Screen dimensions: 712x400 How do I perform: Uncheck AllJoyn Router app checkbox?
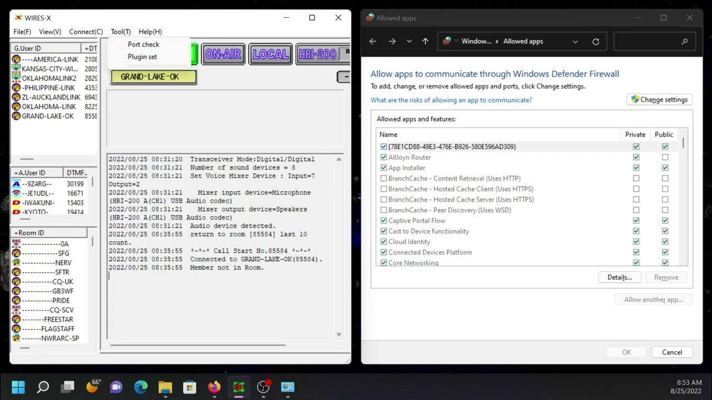384,157
